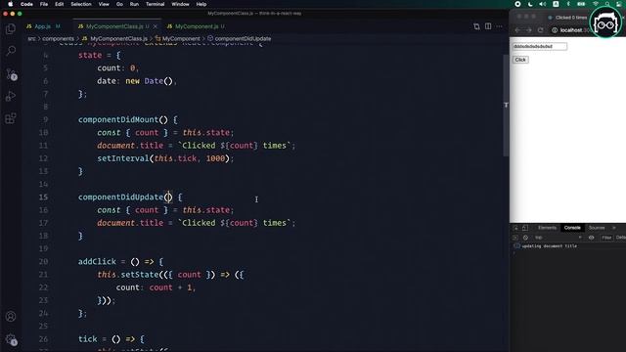
Task: Open the Run and Debug view
Action: click(11, 96)
